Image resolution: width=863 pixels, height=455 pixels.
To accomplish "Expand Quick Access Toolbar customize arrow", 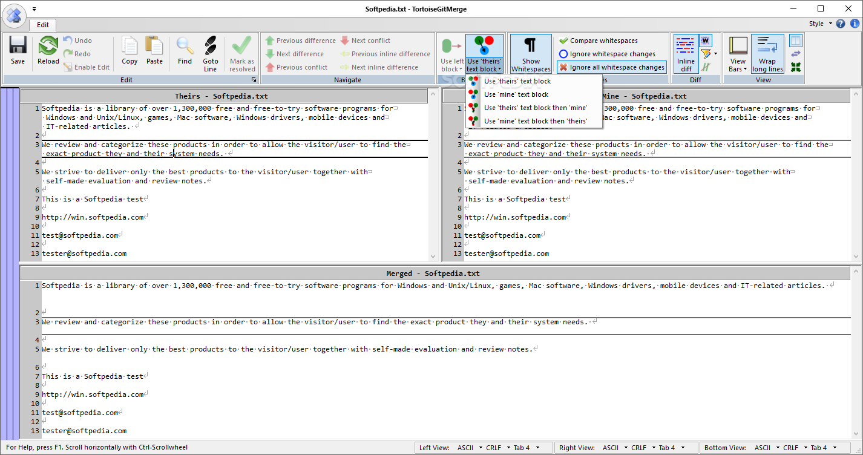I will click(x=34, y=9).
